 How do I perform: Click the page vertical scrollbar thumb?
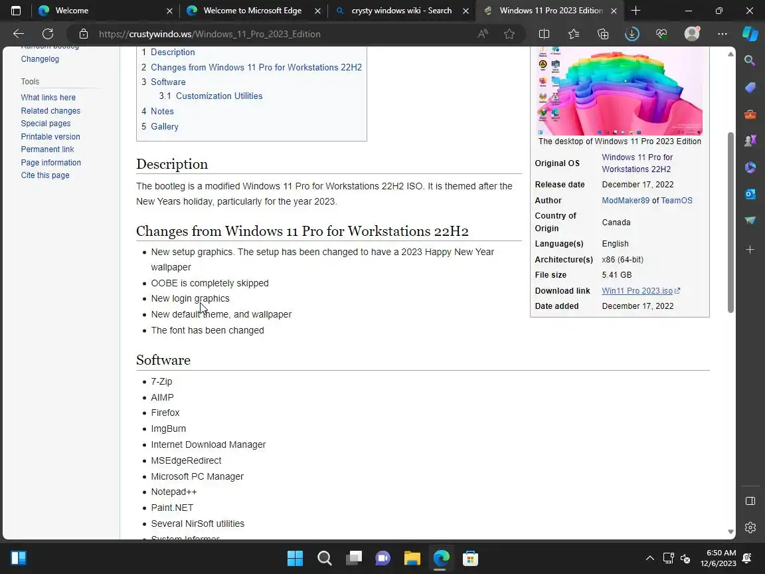(x=730, y=222)
